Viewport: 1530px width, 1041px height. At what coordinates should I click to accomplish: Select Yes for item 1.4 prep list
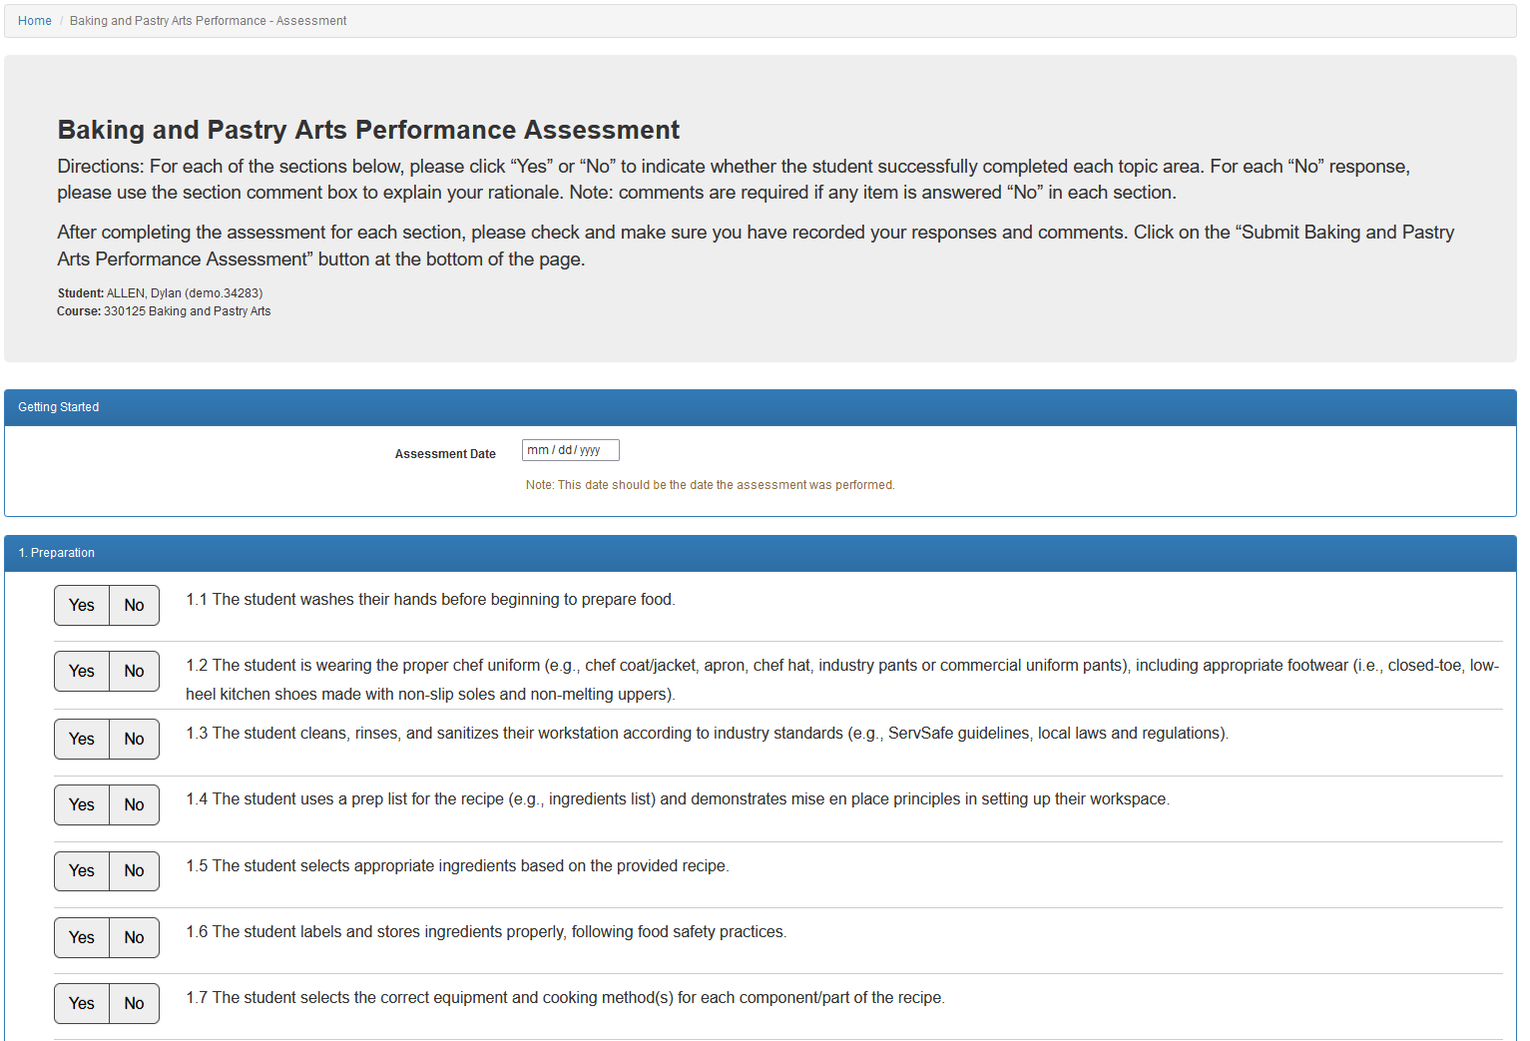[82, 804]
